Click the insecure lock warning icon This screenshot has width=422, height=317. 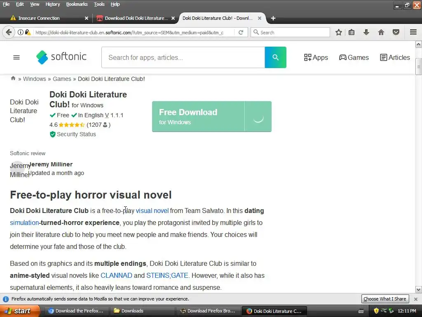click(x=28, y=32)
